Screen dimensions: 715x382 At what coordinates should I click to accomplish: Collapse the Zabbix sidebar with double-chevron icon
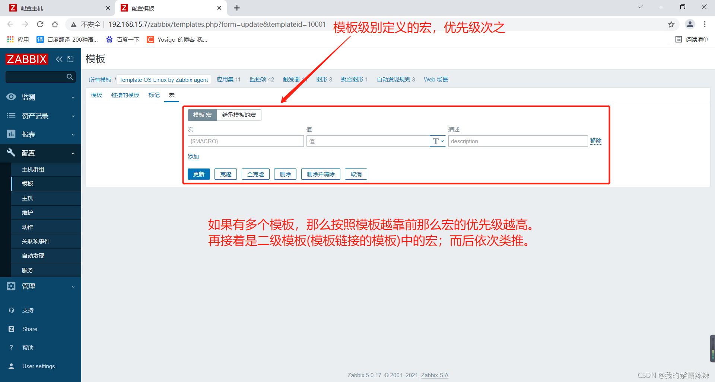click(59, 59)
